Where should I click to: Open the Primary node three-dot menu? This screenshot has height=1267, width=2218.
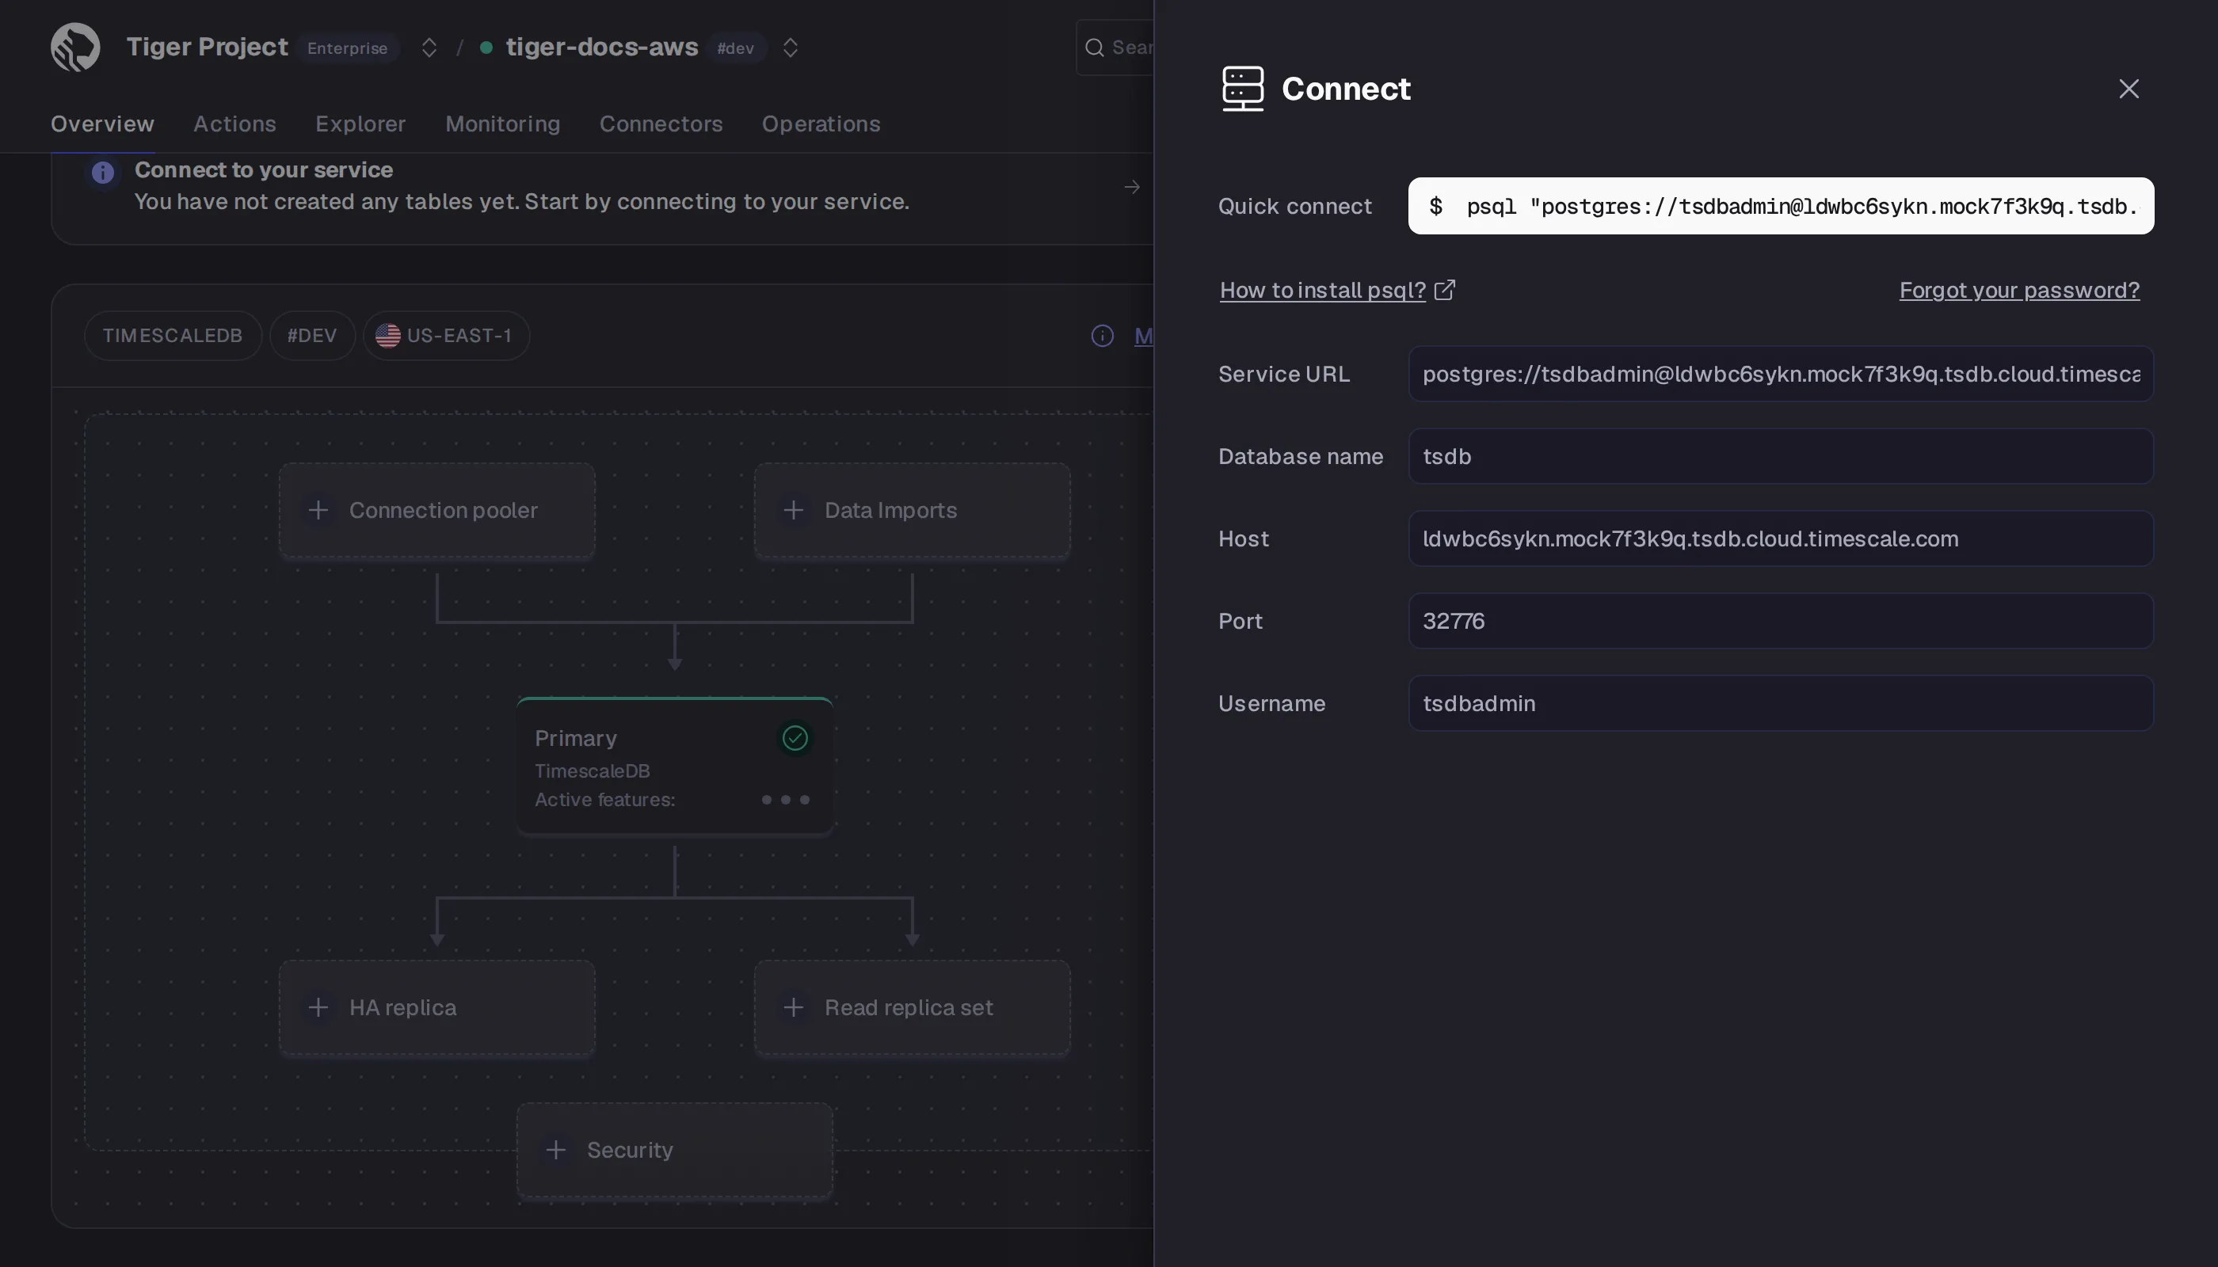[785, 800]
